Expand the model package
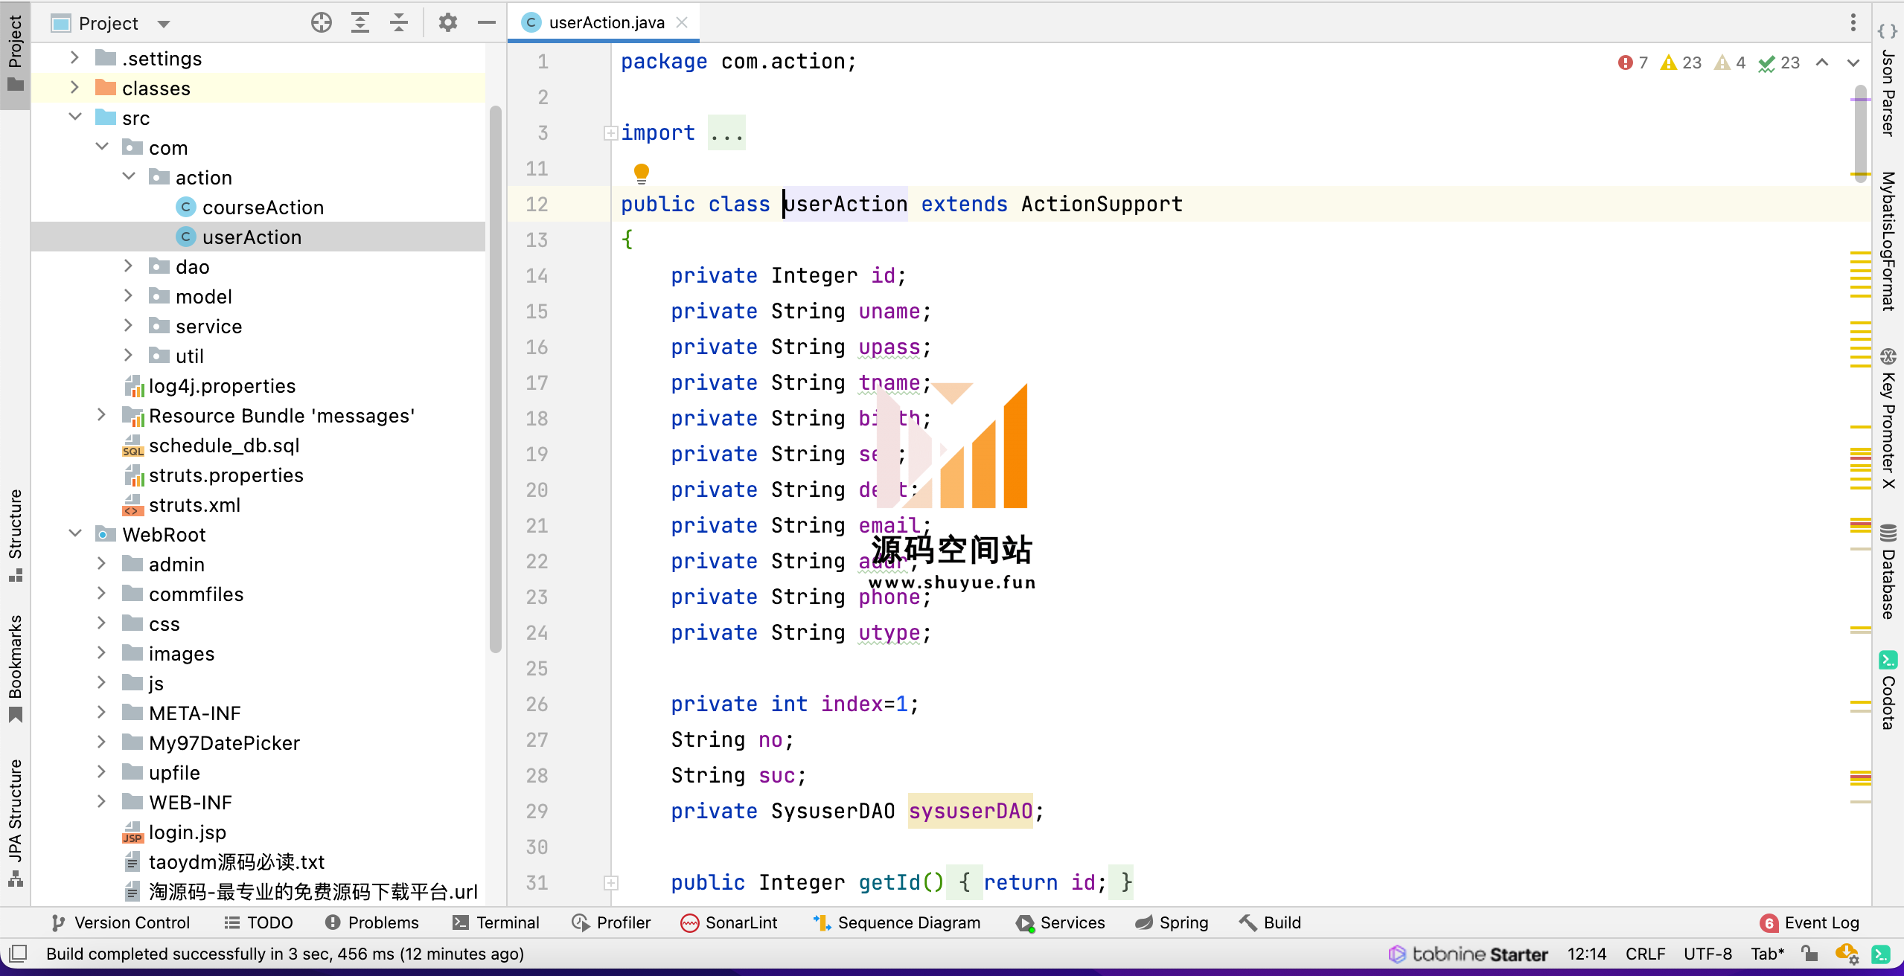1904x976 pixels. (x=129, y=295)
